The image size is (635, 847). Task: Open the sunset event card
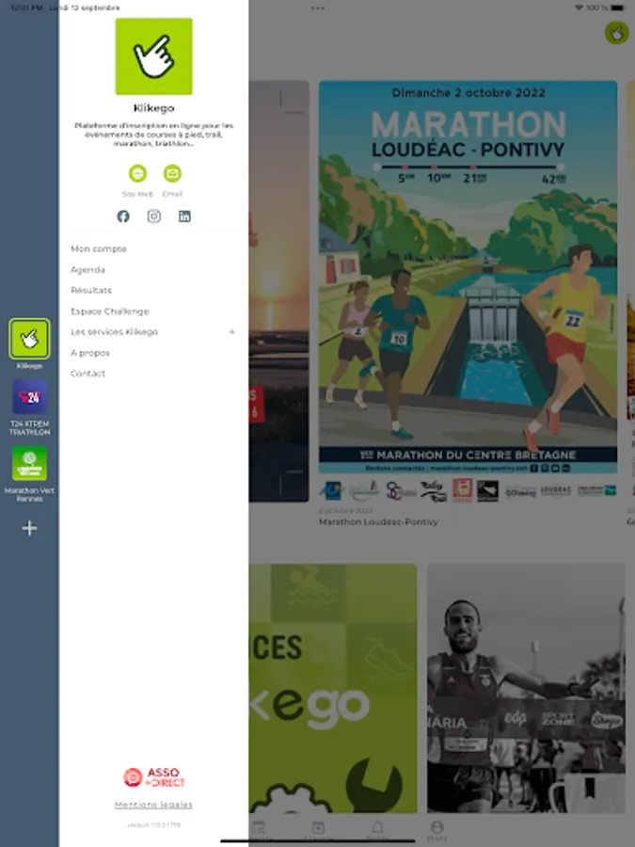[278, 291]
